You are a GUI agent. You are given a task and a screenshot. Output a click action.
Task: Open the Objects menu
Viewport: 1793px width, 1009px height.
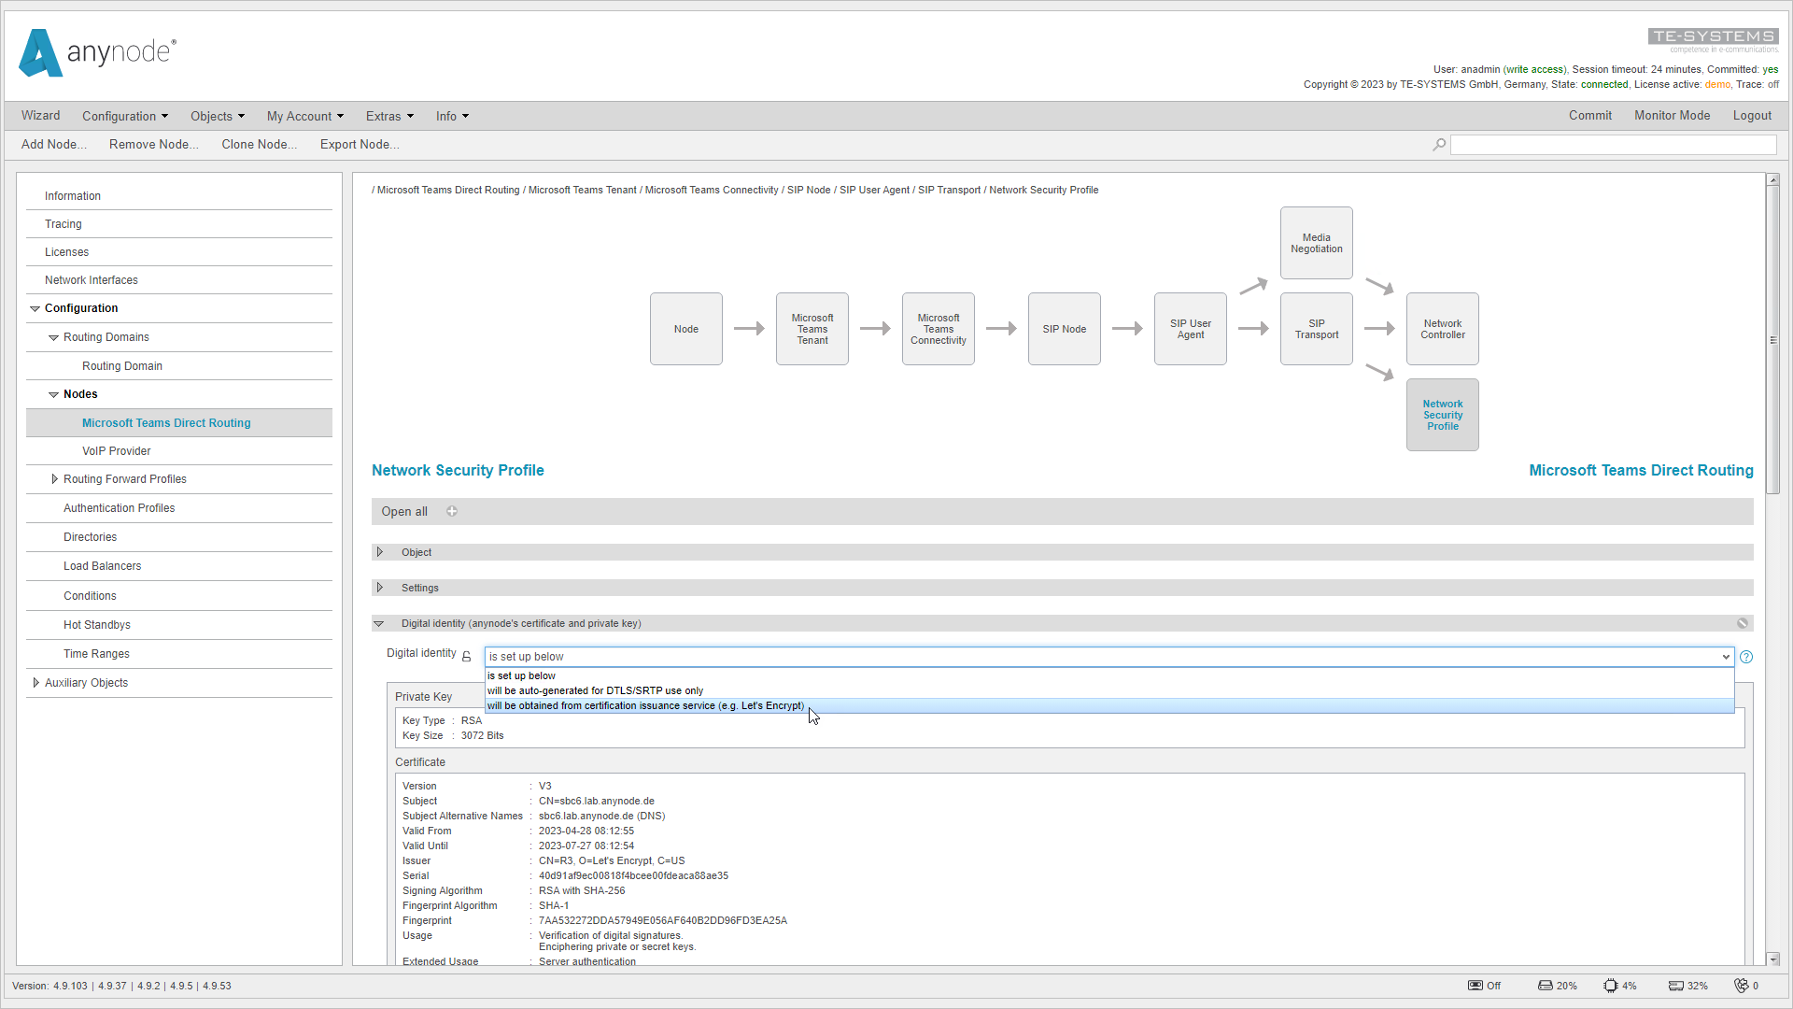218,116
